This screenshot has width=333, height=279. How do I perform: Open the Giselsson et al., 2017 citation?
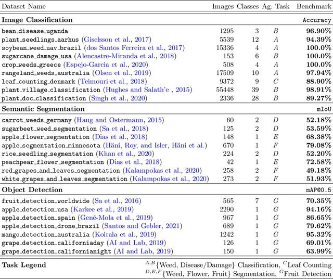point(117,40)
